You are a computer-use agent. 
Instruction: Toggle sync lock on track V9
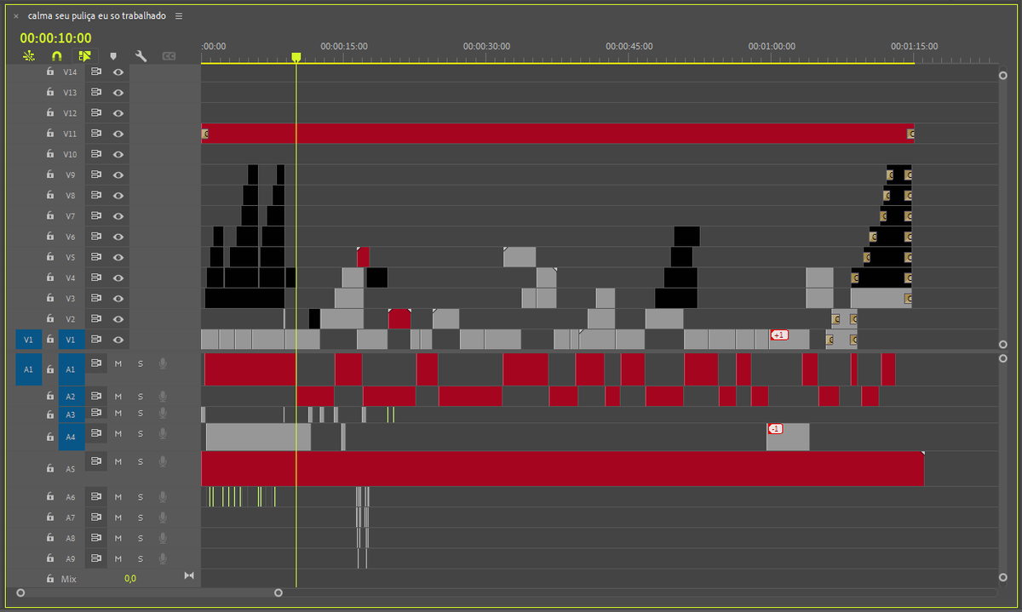pyautogui.click(x=96, y=174)
